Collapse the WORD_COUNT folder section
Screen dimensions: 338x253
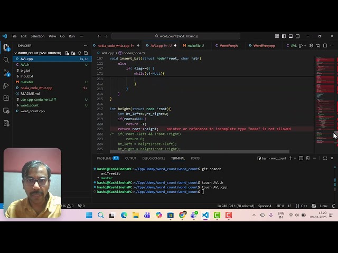click(16, 53)
